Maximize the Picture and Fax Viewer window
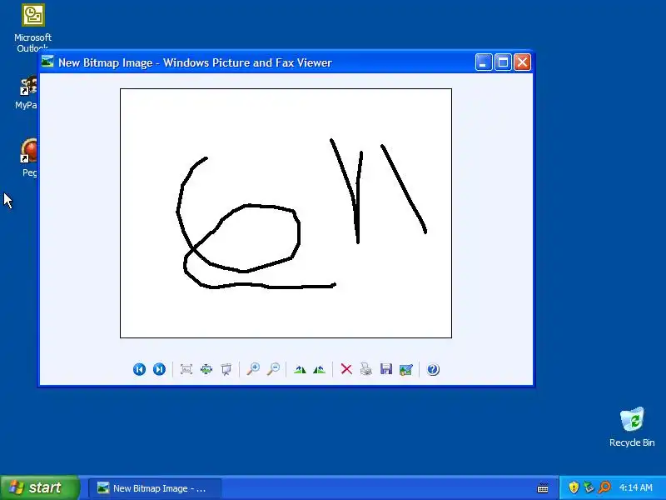Viewport: 666px width, 500px height. click(503, 62)
